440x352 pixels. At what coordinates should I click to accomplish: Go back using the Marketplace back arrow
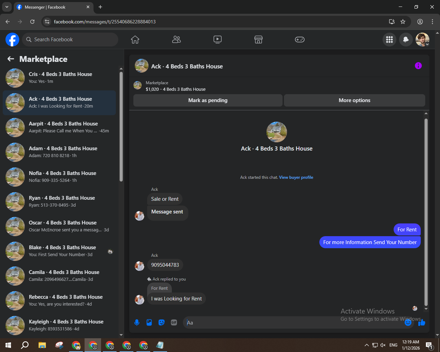click(x=11, y=59)
